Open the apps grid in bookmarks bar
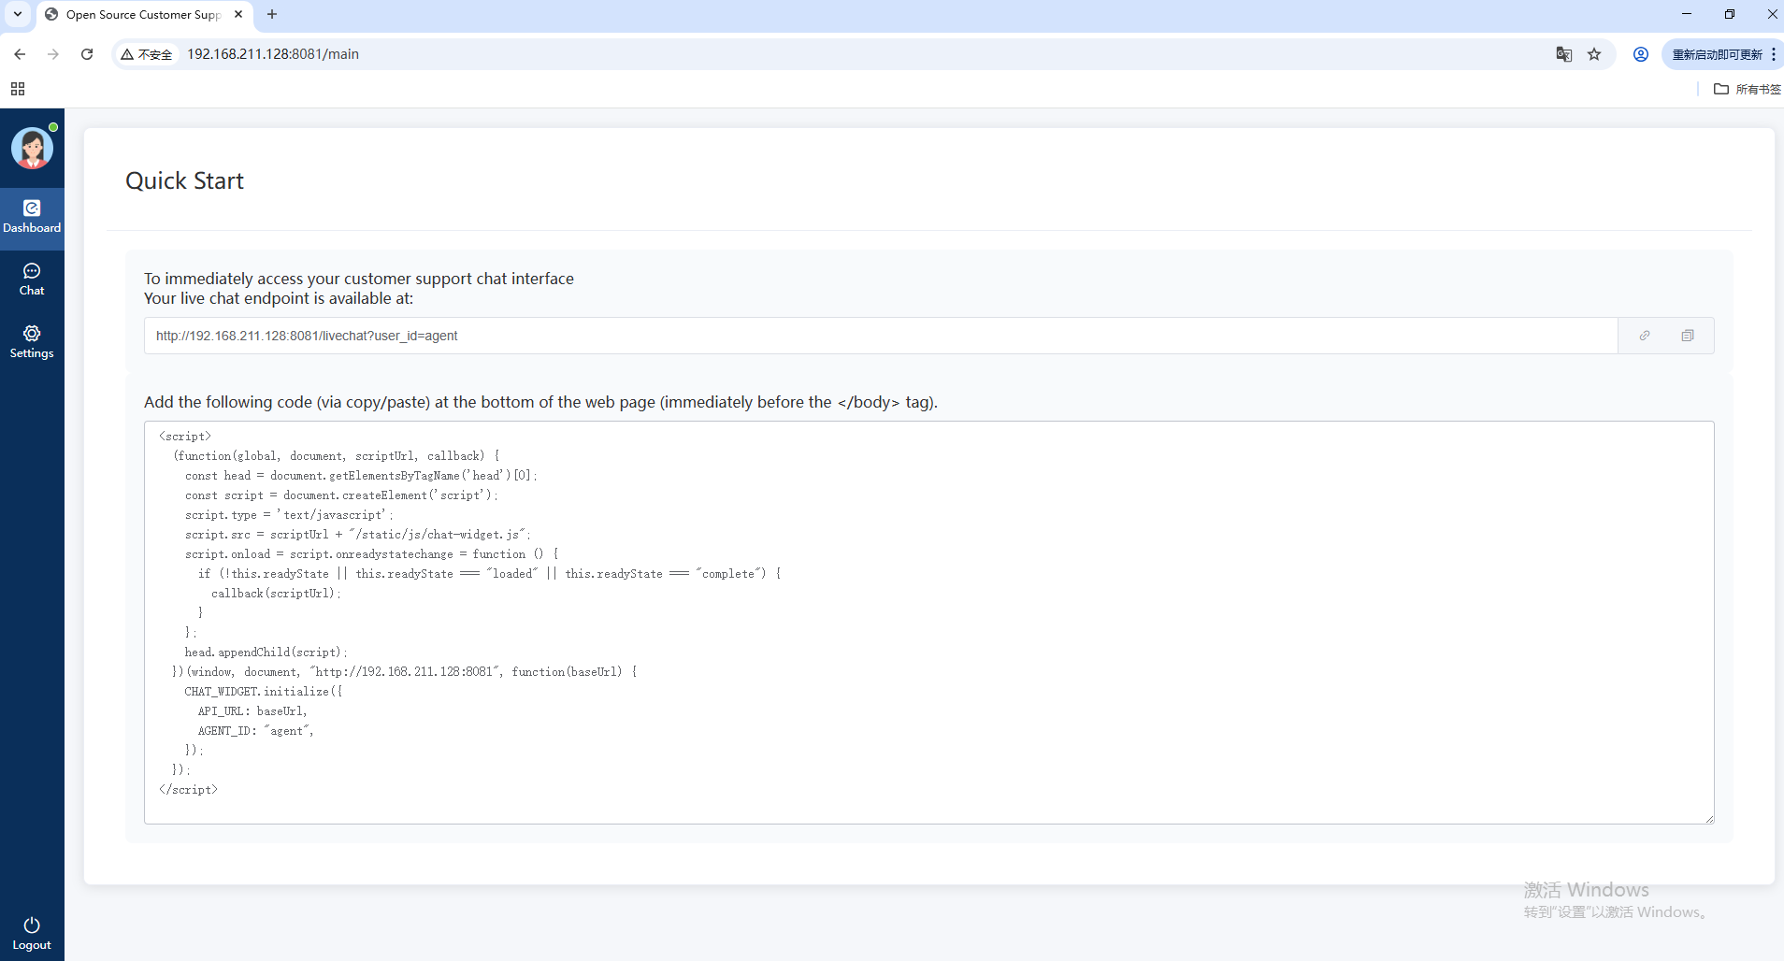 [18, 89]
